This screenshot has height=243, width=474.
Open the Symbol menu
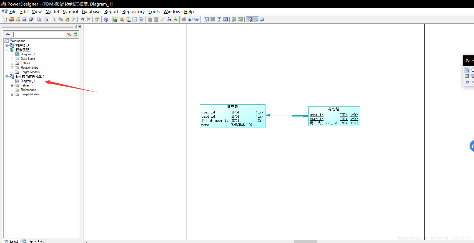tap(70, 11)
